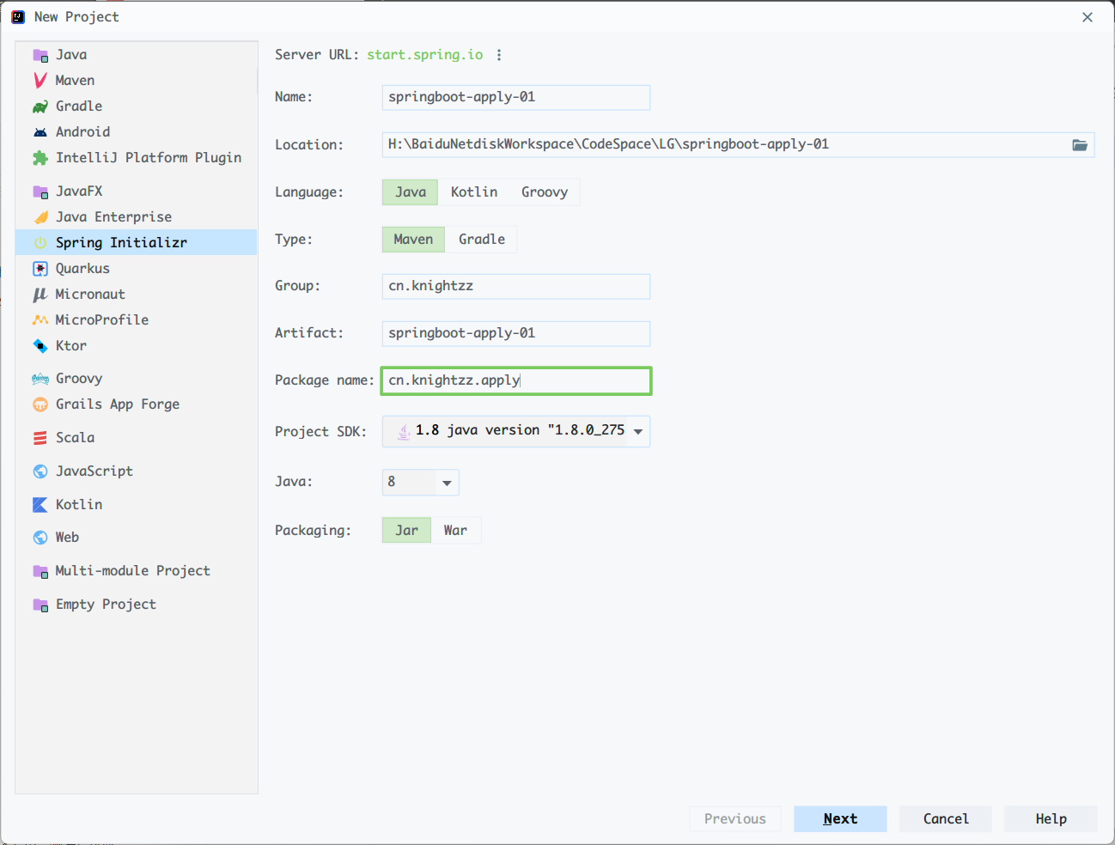Select the Spring Initializr generator
Image resolution: width=1115 pixels, height=845 pixels.
136,242
